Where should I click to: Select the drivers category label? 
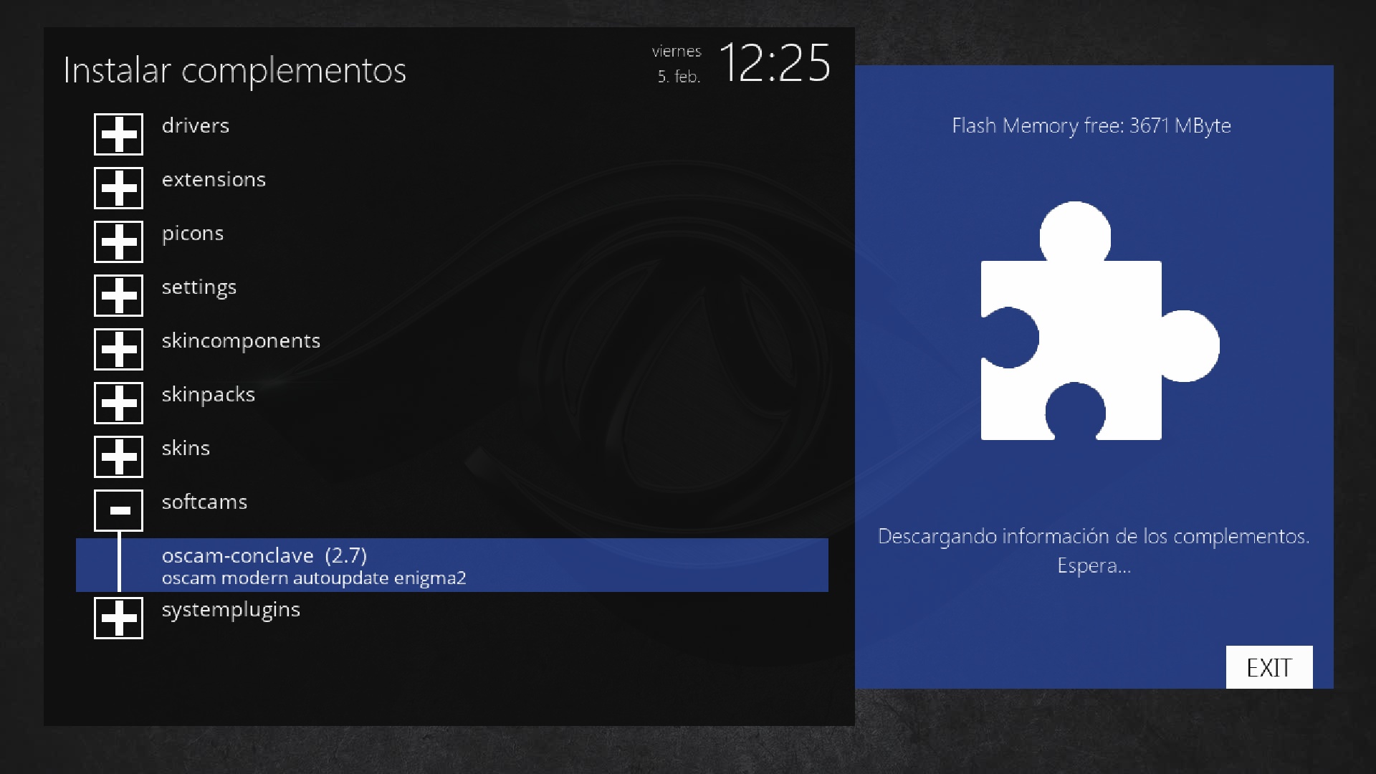pyautogui.click(x=195, y=125)
